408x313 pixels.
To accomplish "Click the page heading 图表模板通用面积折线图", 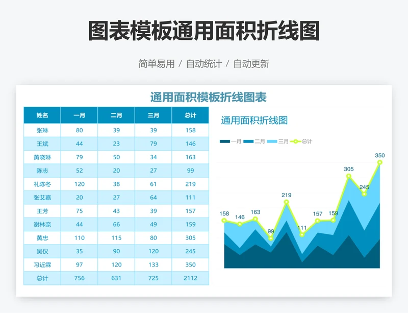I will tap(204, 31).
